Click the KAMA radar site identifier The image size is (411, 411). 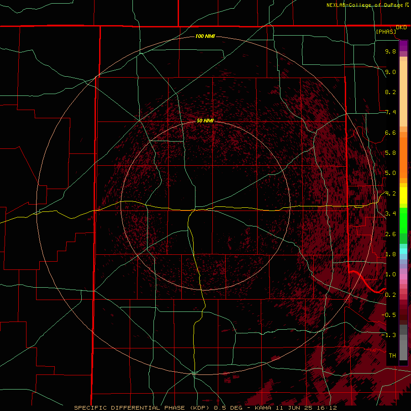263,408
